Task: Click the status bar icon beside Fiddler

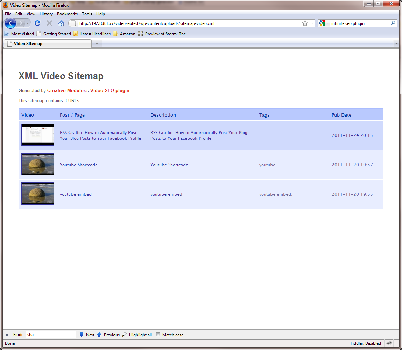Action: pos(389,343)
